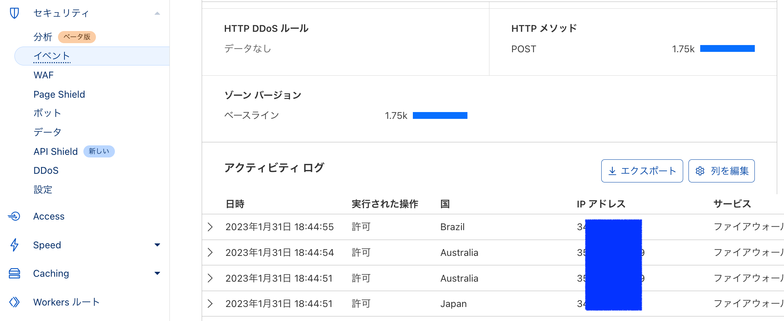The width and height of the screenshot is (784, 321).
Task: Open the Workers ルート sidebar link
Action: pyautogui.click(x=66, y=302)
